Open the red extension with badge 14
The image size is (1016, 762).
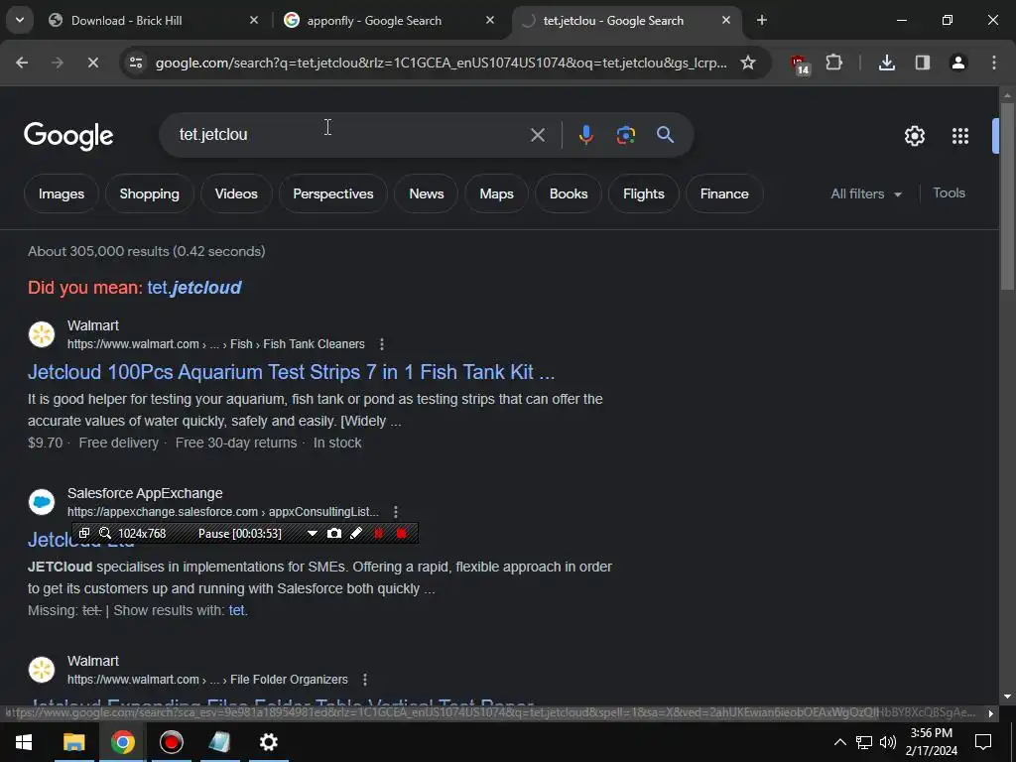800,64
